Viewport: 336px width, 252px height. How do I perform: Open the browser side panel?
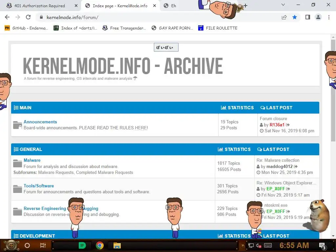[x=308, y=17]
